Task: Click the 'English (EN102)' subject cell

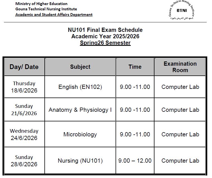Action: click(80, 87)
